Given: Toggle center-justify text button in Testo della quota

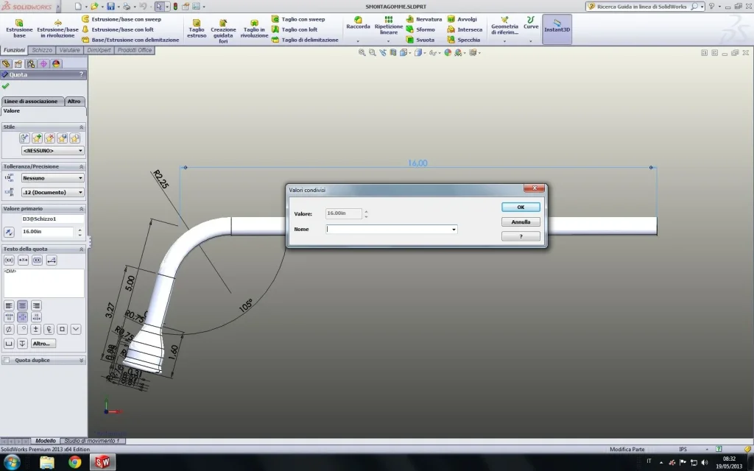Looking at the screenshot, I should click(x=23, y=305).
